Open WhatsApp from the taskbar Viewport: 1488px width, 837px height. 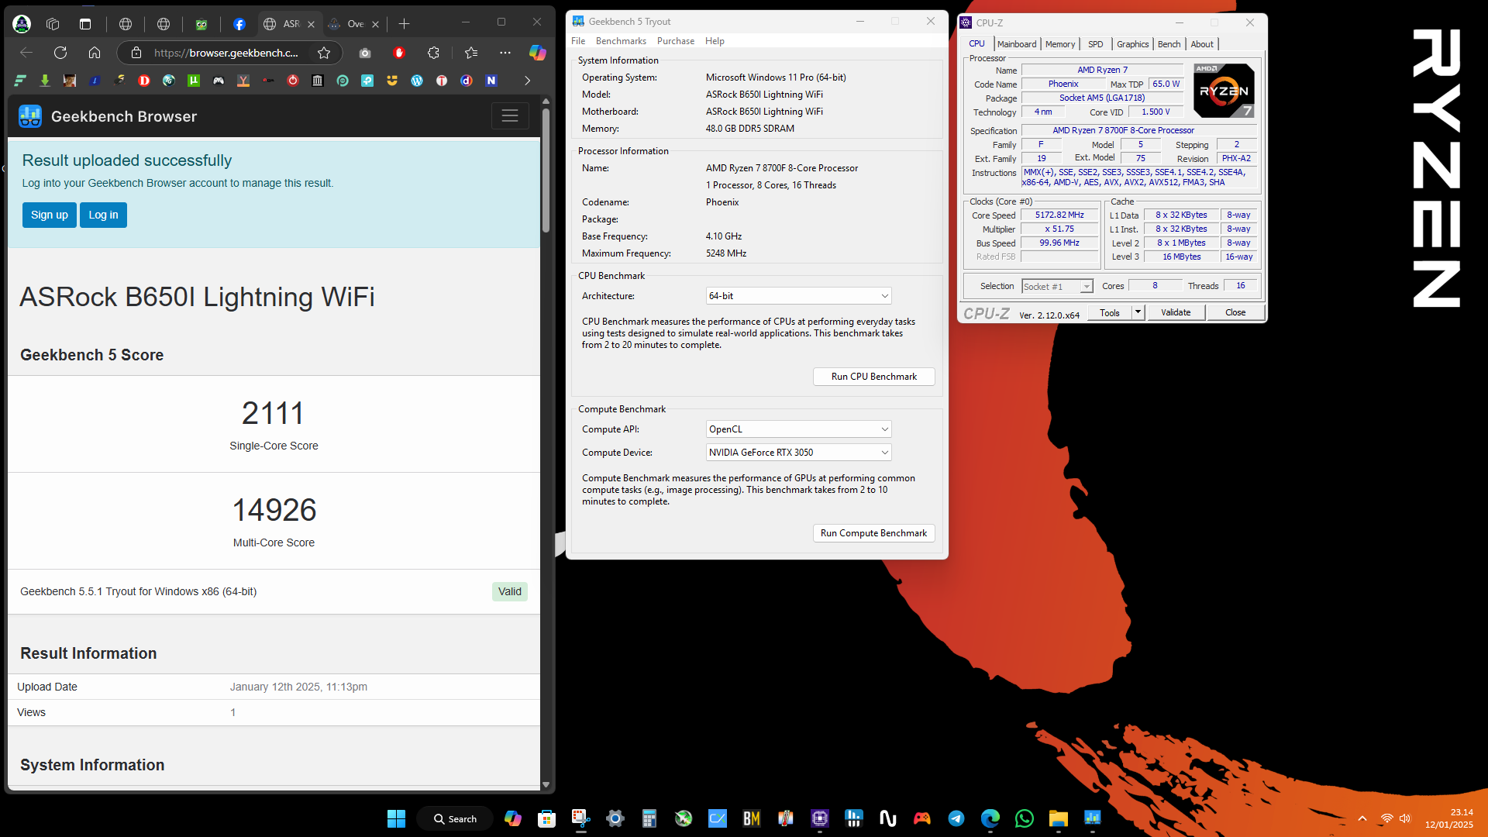pyautogui.click(x=1025, y=818)
